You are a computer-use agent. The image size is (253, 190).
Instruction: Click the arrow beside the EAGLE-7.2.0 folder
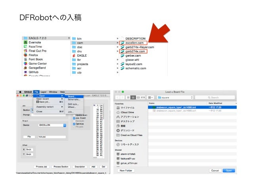tap(69, 38)
